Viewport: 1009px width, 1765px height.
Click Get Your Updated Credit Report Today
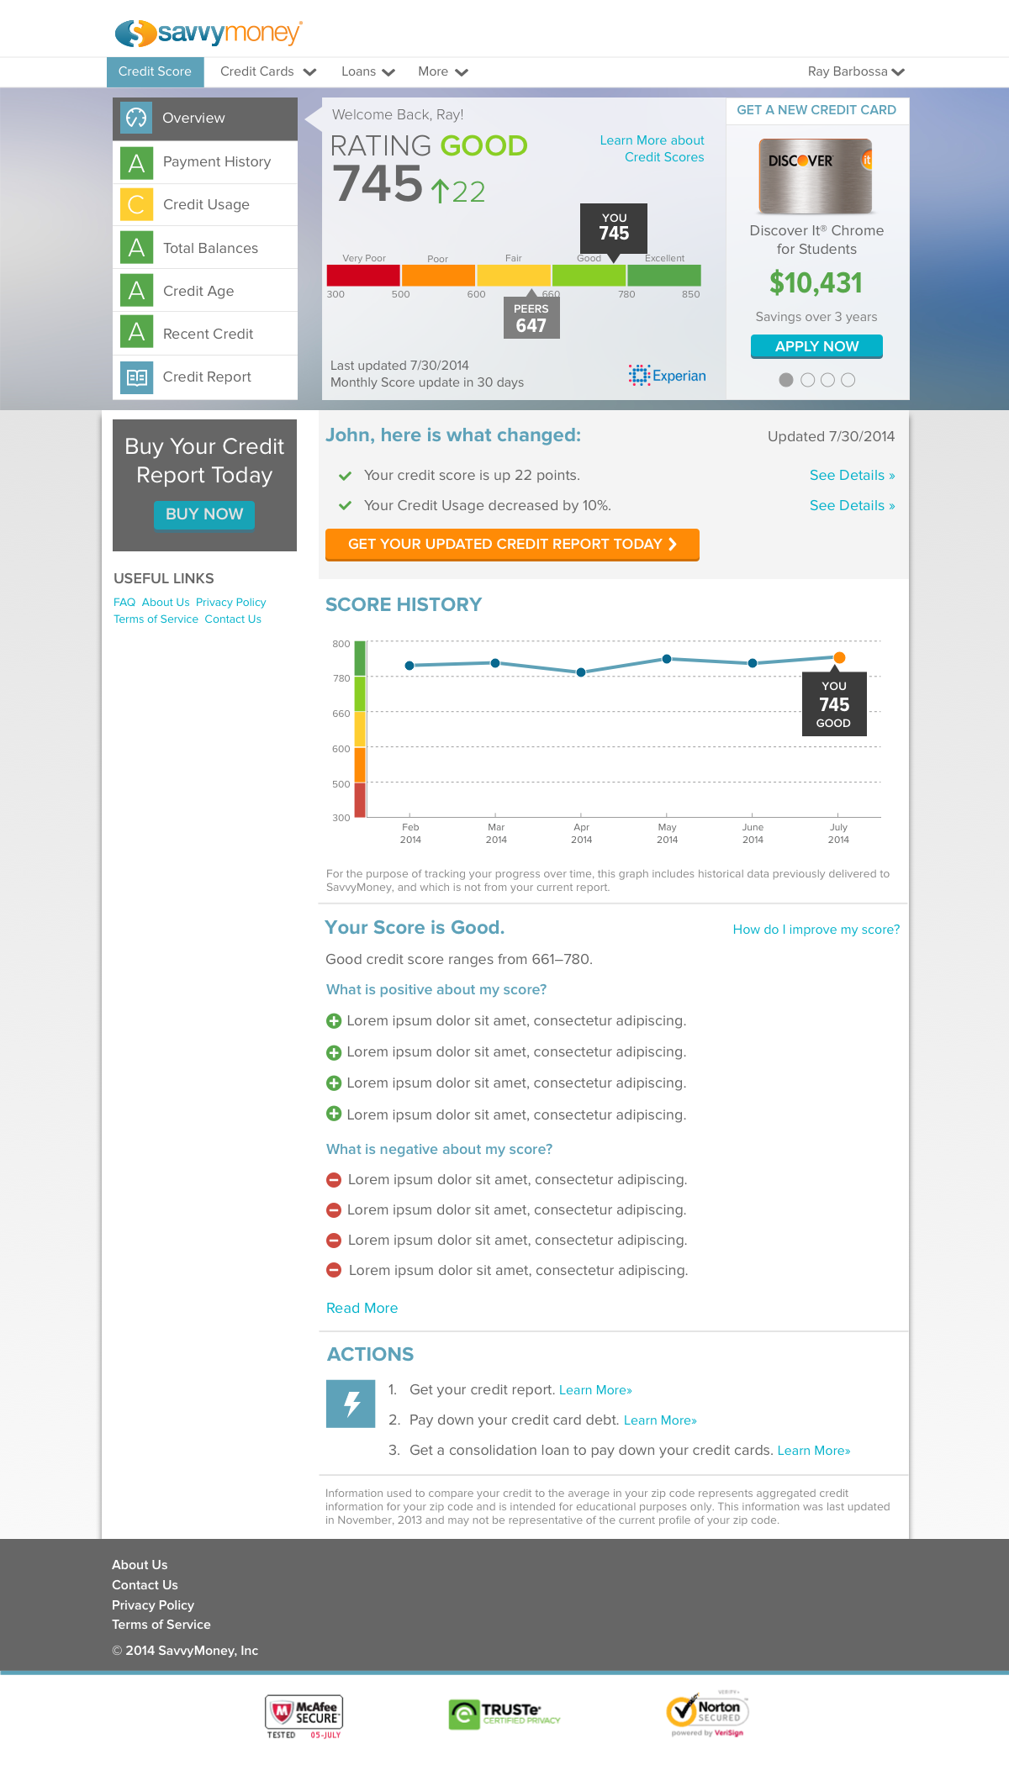click(x=512, y=545)
